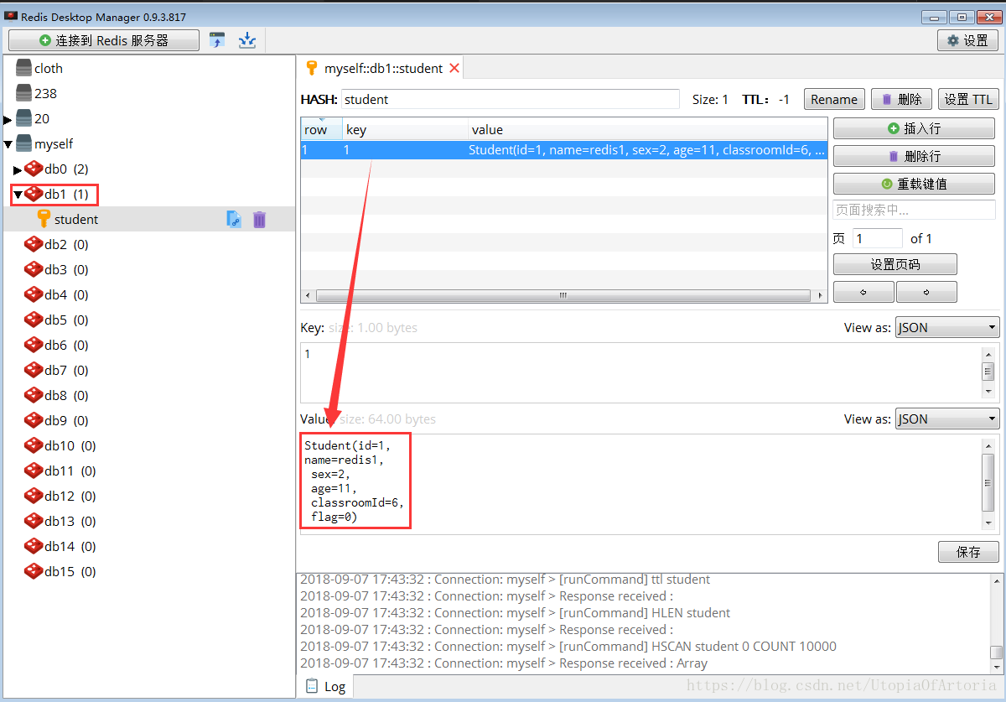Open the 设置 settings button
This screenshot has height=702, width=1006.
coord(967,40)
